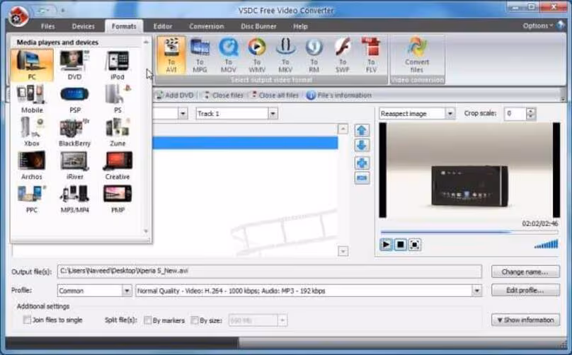Select the To RM format
This screenshot has height=355, width=572.
tap(314, 55)
